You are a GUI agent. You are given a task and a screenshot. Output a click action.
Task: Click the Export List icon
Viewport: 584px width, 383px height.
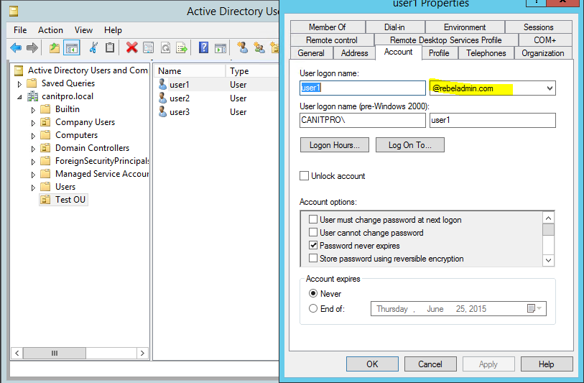[182, 47]
